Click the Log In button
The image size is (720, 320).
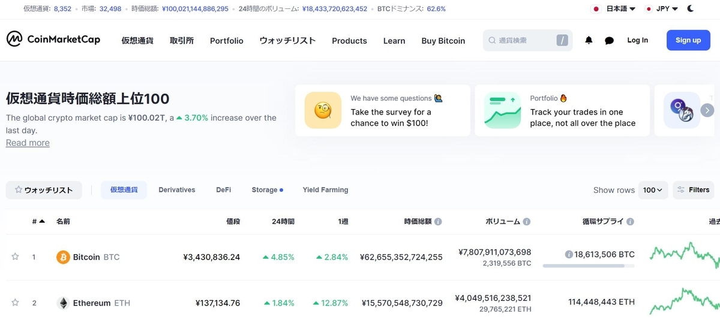pyautogui.click(x=637, y=40)
